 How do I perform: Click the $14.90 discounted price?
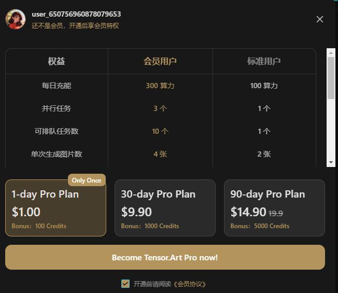(248, 212)
